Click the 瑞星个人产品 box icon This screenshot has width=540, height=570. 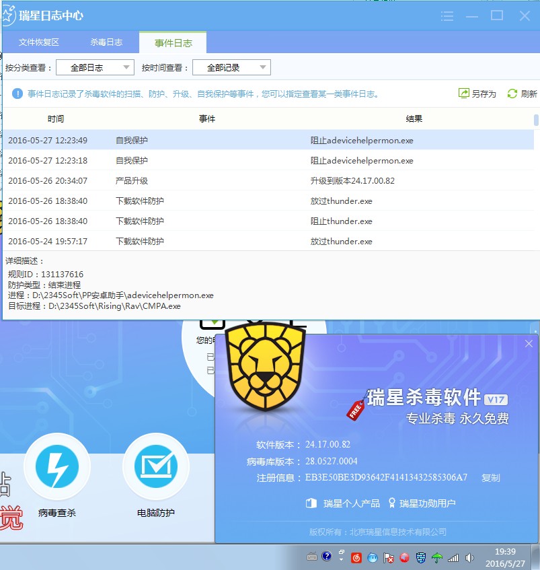(x=311, y=503)
